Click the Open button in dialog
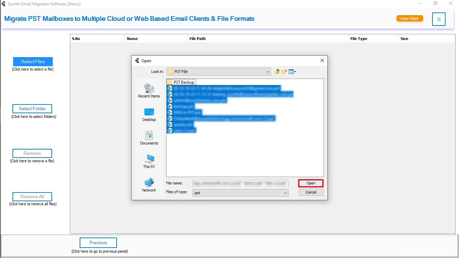The width and height of the screenshot is (459, 258). point(311,183)
